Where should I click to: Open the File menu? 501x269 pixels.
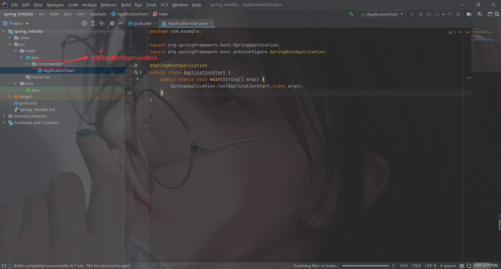coord(15,5)
